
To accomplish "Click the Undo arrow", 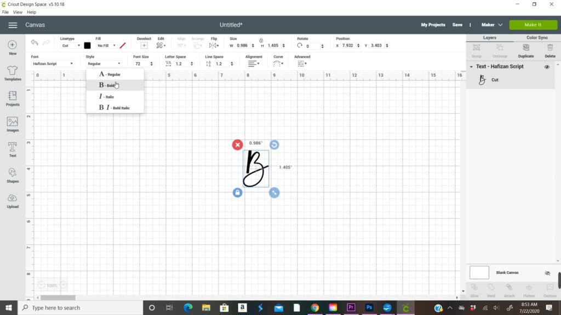I will coord(35,43).
